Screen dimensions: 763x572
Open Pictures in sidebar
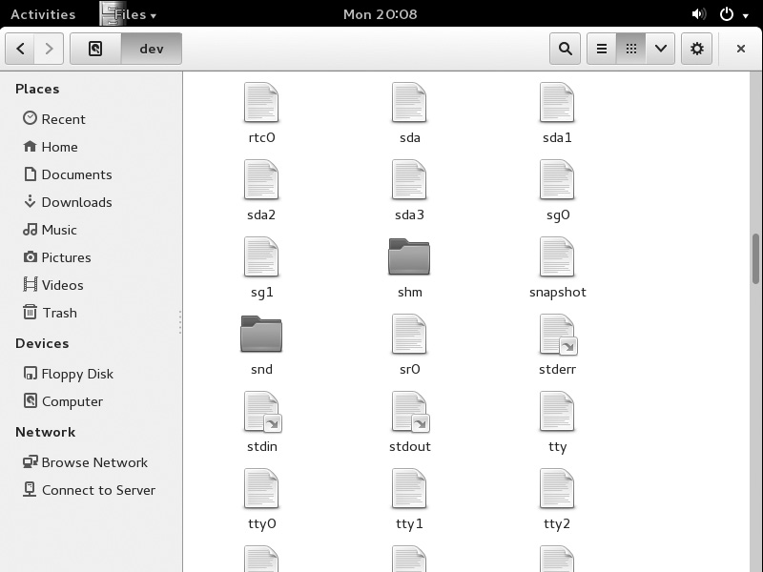pyautogui.click(x=57, y=257)
